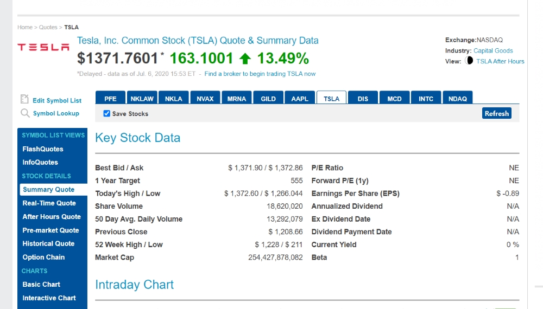Switch to the MRNA tab

coord(237,98)
